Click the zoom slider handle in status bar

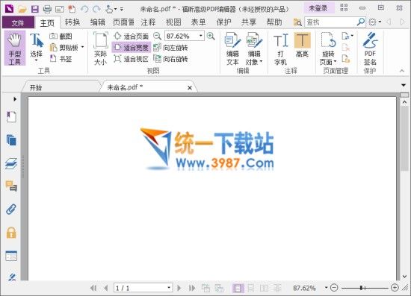pyautogui.click(x=362, y=288)
